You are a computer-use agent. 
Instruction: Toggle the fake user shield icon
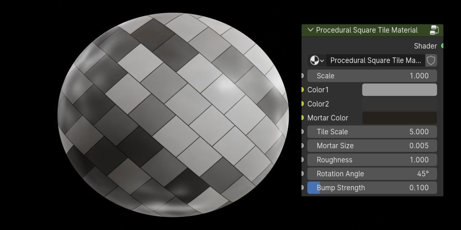431,60
